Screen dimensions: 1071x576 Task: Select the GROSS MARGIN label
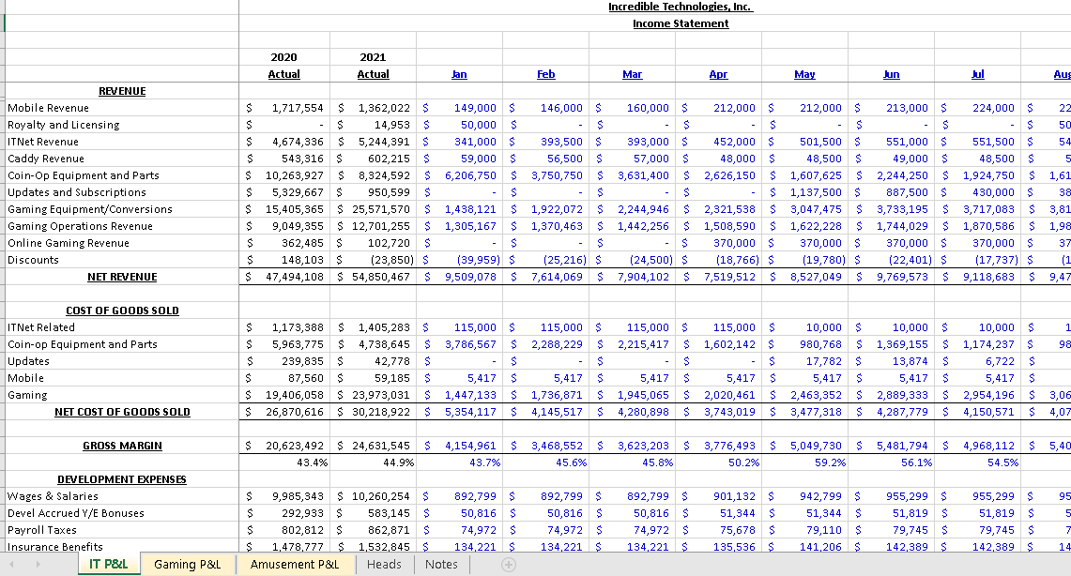(x=122, y=446)
